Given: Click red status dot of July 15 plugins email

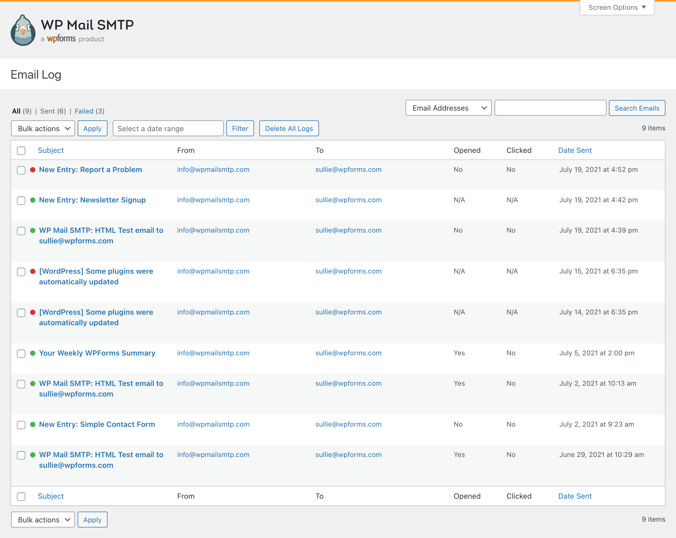Looking at the screenshot, I should pos(32,271).
